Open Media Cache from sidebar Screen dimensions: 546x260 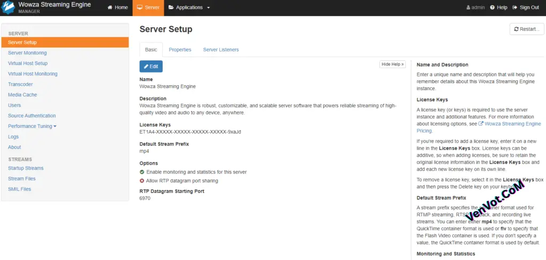coord(22,95)
